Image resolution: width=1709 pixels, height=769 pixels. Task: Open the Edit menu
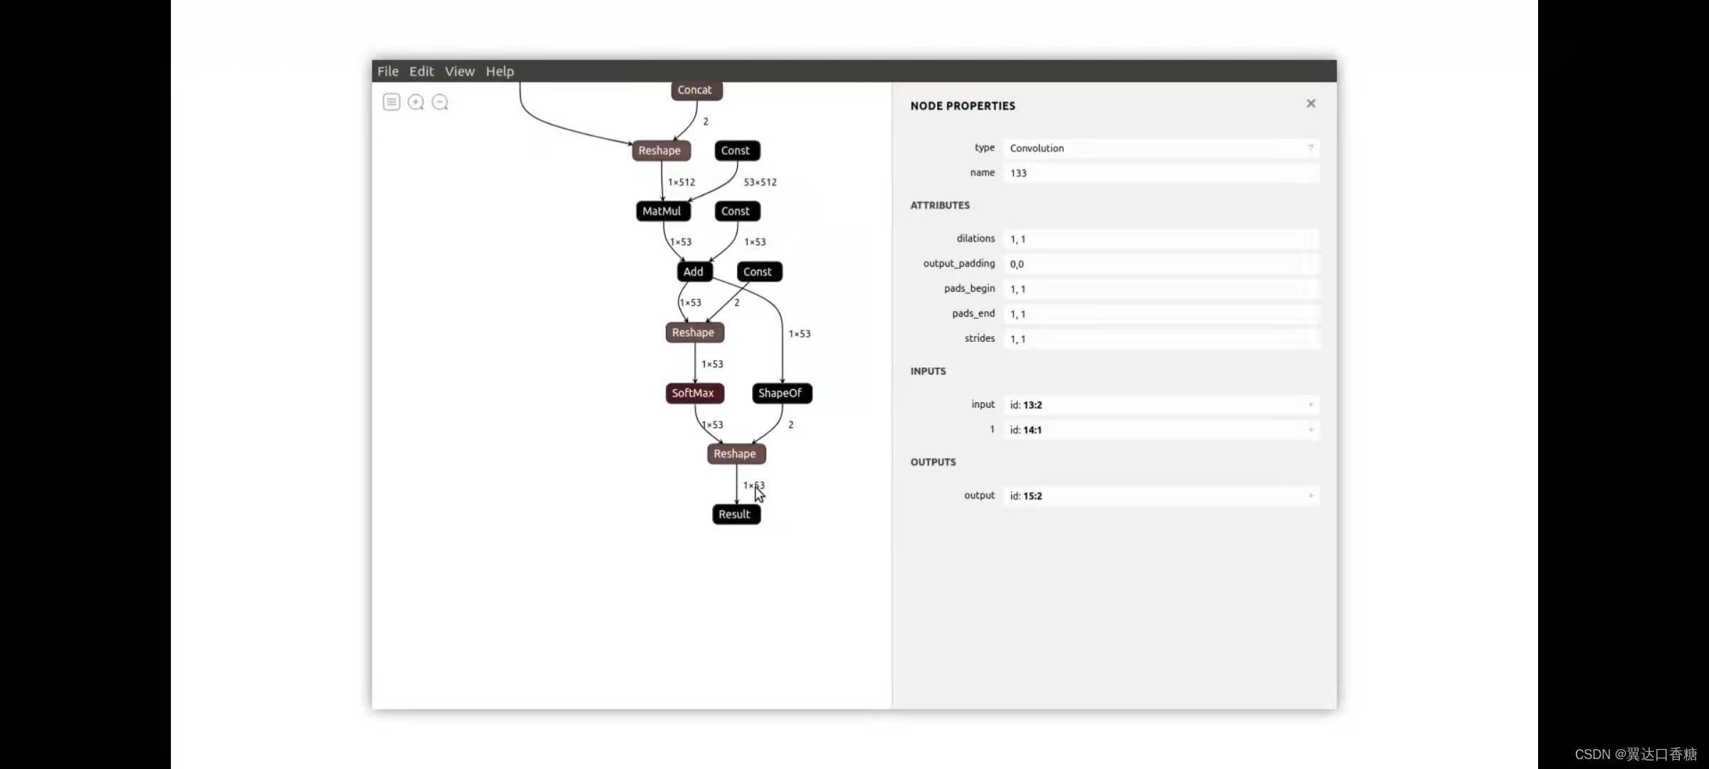point(422,71)
